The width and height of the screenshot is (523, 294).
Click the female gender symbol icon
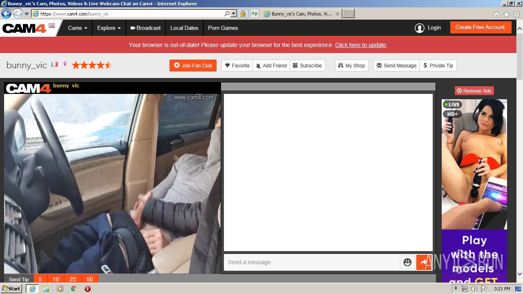[x=65, y=65]
